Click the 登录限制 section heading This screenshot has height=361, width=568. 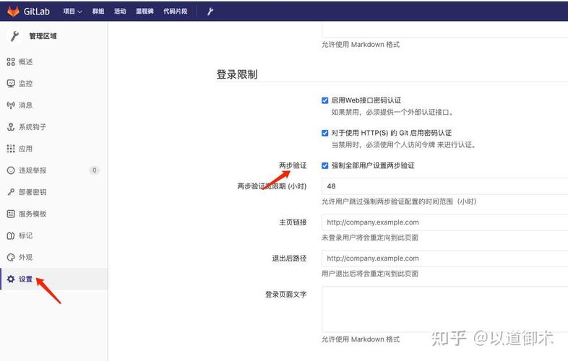pos(237,74)
